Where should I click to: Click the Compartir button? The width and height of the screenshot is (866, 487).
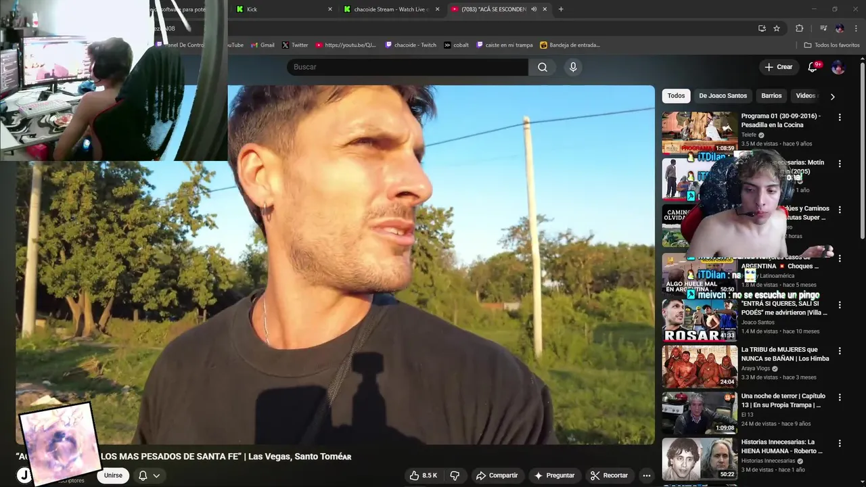click(497, 476)
